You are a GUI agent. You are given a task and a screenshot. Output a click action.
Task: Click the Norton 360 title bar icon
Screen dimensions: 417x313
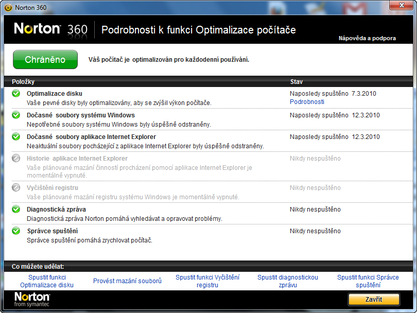(8, 7)
